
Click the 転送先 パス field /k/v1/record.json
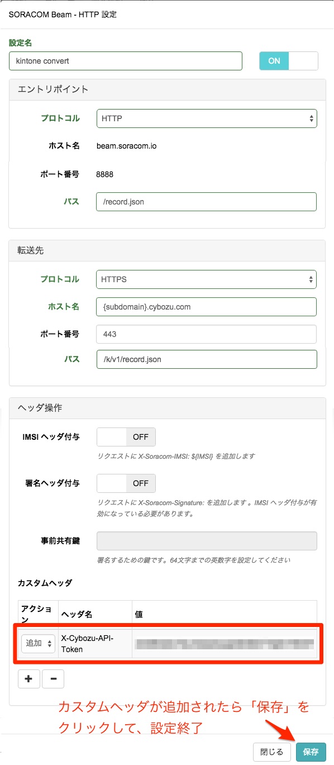pos(207,359)
